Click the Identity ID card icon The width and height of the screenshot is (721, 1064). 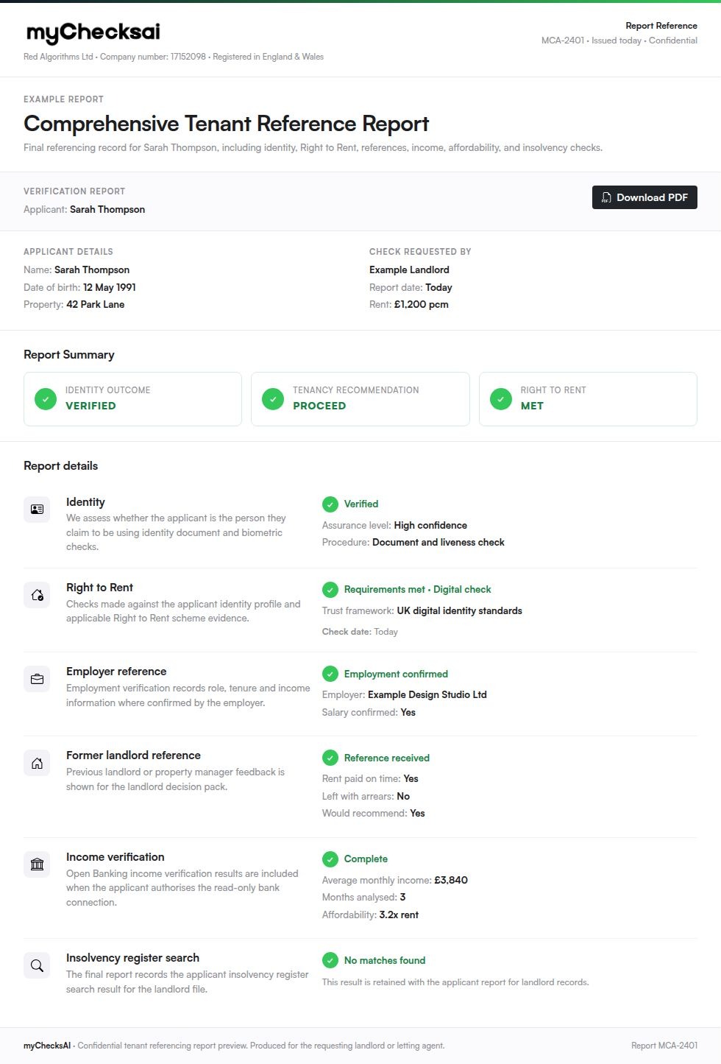37,510
